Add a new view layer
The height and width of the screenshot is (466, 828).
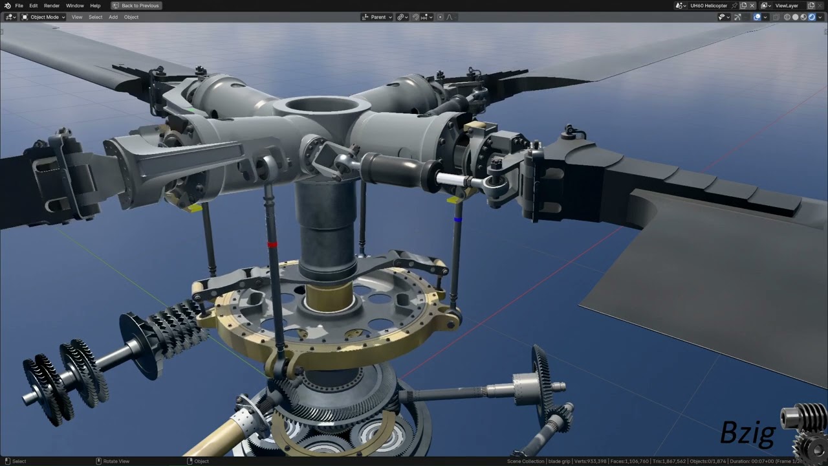811,5
